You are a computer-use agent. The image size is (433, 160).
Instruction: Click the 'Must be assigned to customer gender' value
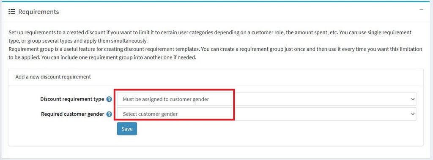click(166, 99)
